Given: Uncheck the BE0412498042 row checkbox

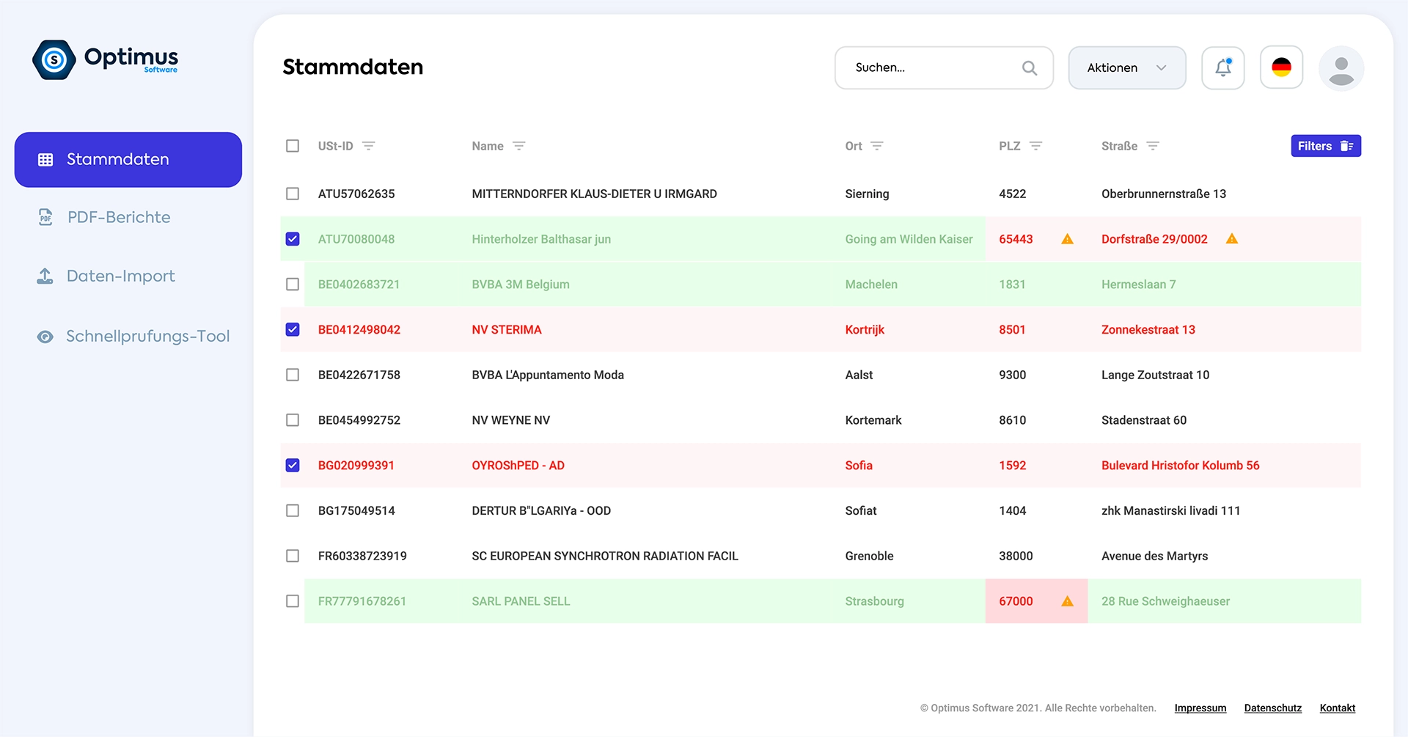Looking at the screenshot, I should 293,329.
